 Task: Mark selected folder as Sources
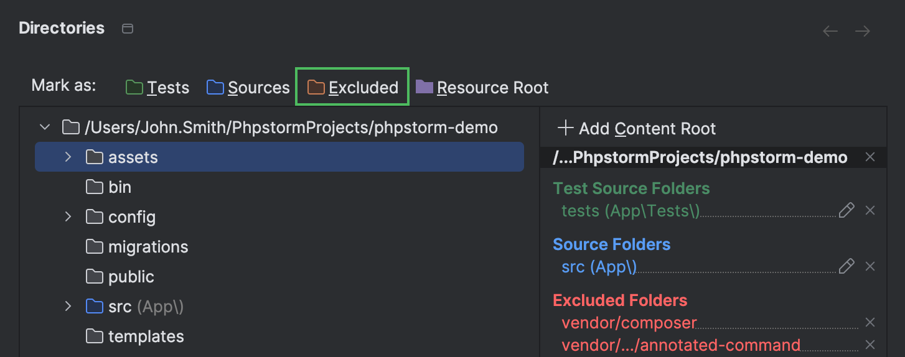point(248,88)
